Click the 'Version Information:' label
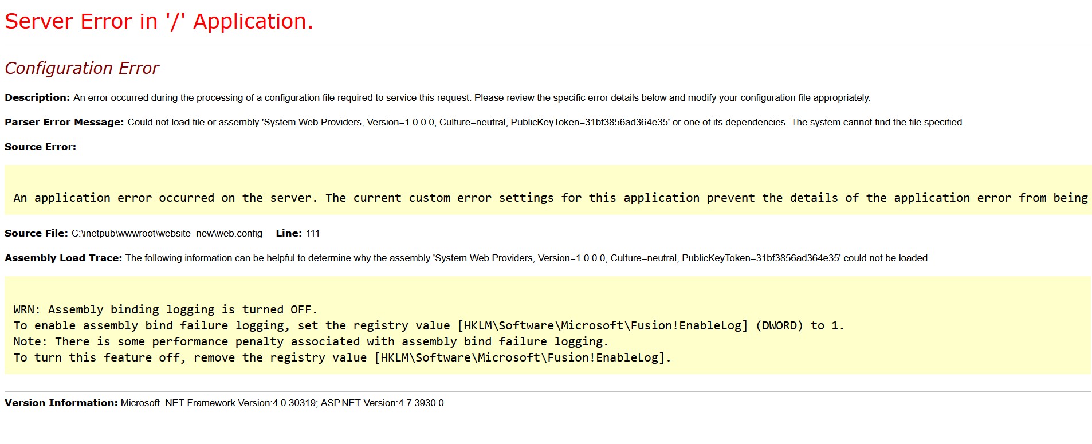The image size is (1092, 444). [x=61, y=403]
